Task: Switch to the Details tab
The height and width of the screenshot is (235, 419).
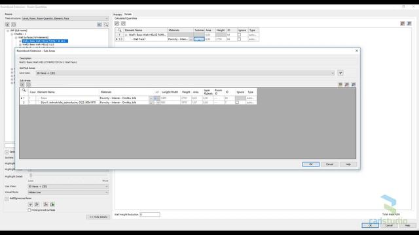Action: [128, 14]
